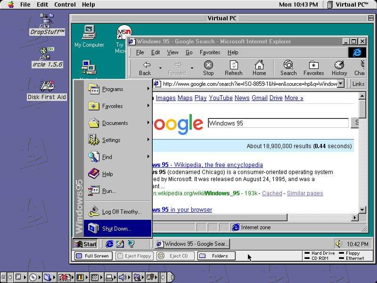Open the Search pane from the toolbar
This screenshot has height=283, width=377.
click(288, 68)
